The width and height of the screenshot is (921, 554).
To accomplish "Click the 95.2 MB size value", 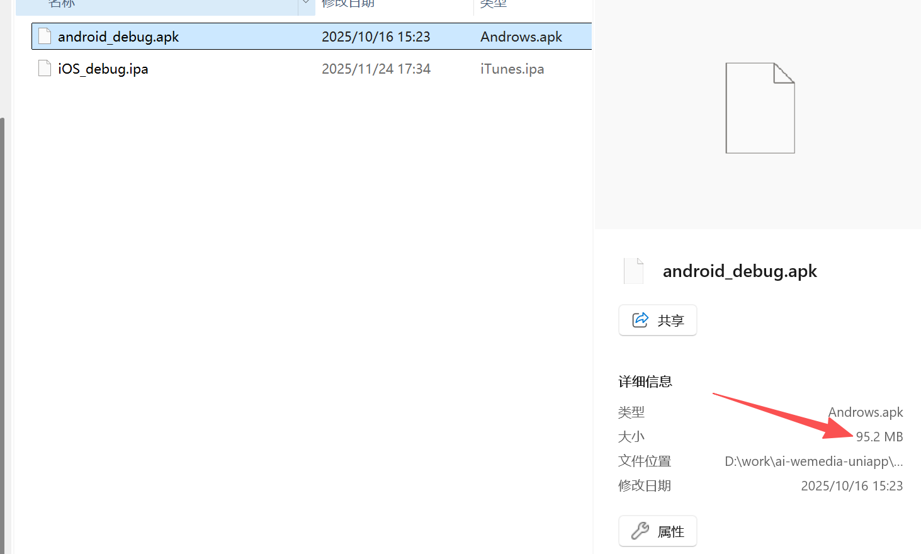I will coord(879,437).
